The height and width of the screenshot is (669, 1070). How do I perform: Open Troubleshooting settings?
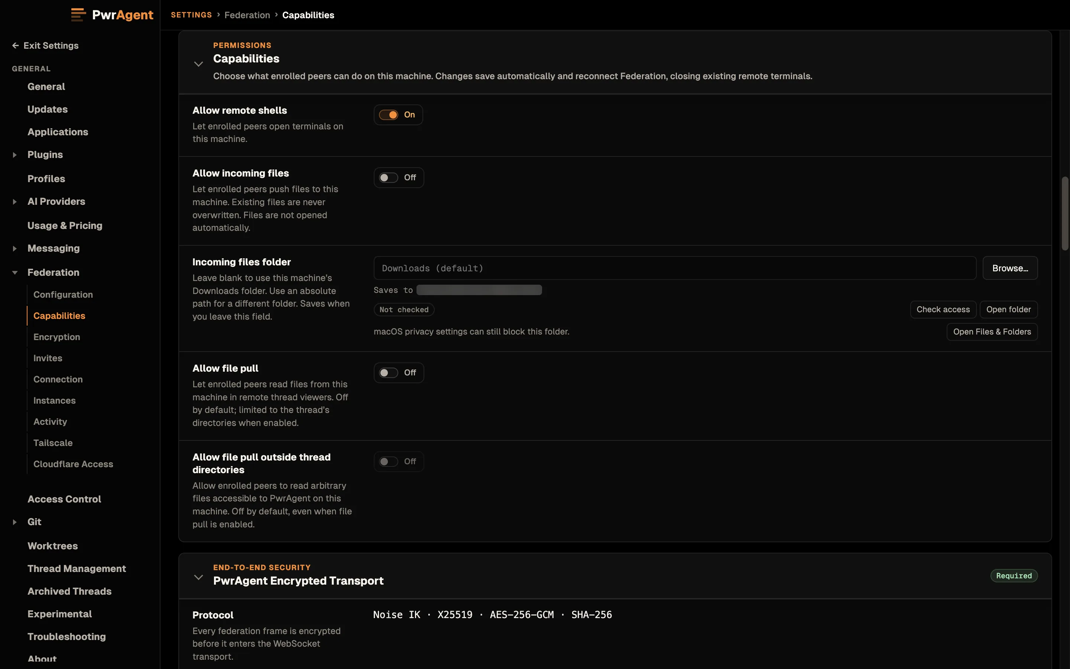tap(67, 637)
